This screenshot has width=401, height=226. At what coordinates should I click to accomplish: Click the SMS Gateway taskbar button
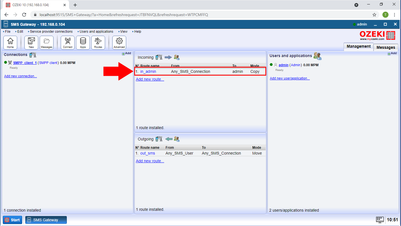pos(46,220)
